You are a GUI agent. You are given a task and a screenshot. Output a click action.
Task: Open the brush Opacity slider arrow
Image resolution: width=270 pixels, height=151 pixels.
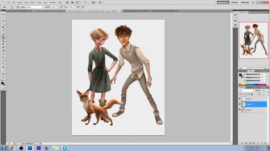point(57,7)
